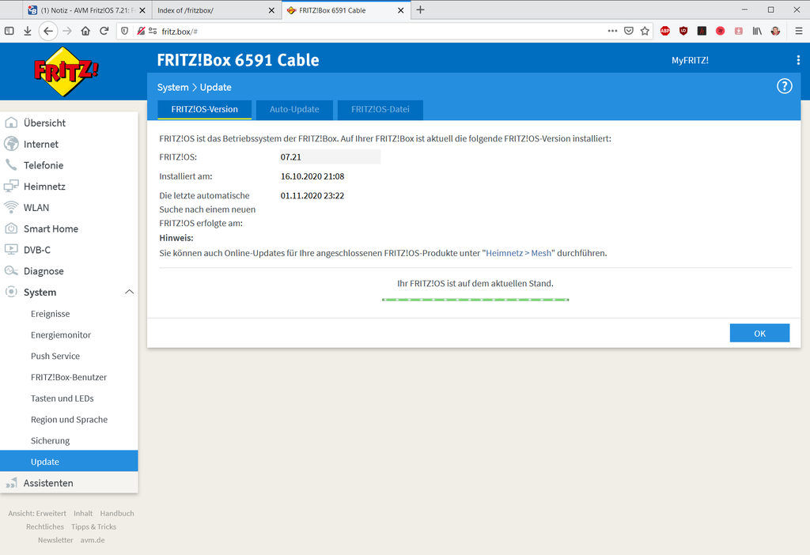The width and height of the screenshot is (810, 555).
Task: Switch to the FRITZ!OS-Datei tab
Action: click(x=380, y=109)
